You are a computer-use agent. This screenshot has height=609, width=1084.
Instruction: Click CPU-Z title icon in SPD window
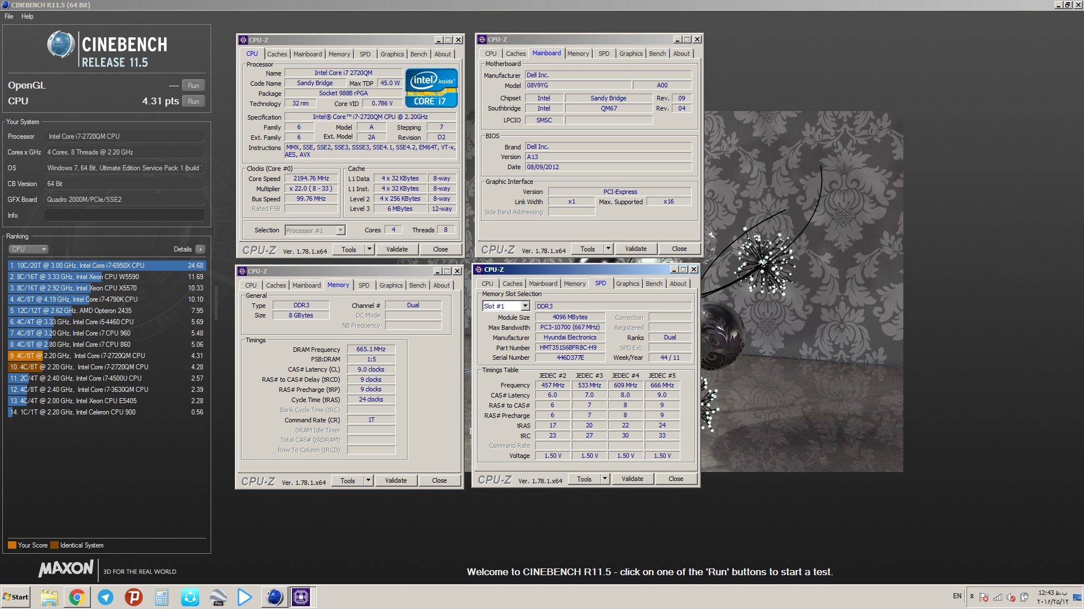pos(479,270)
